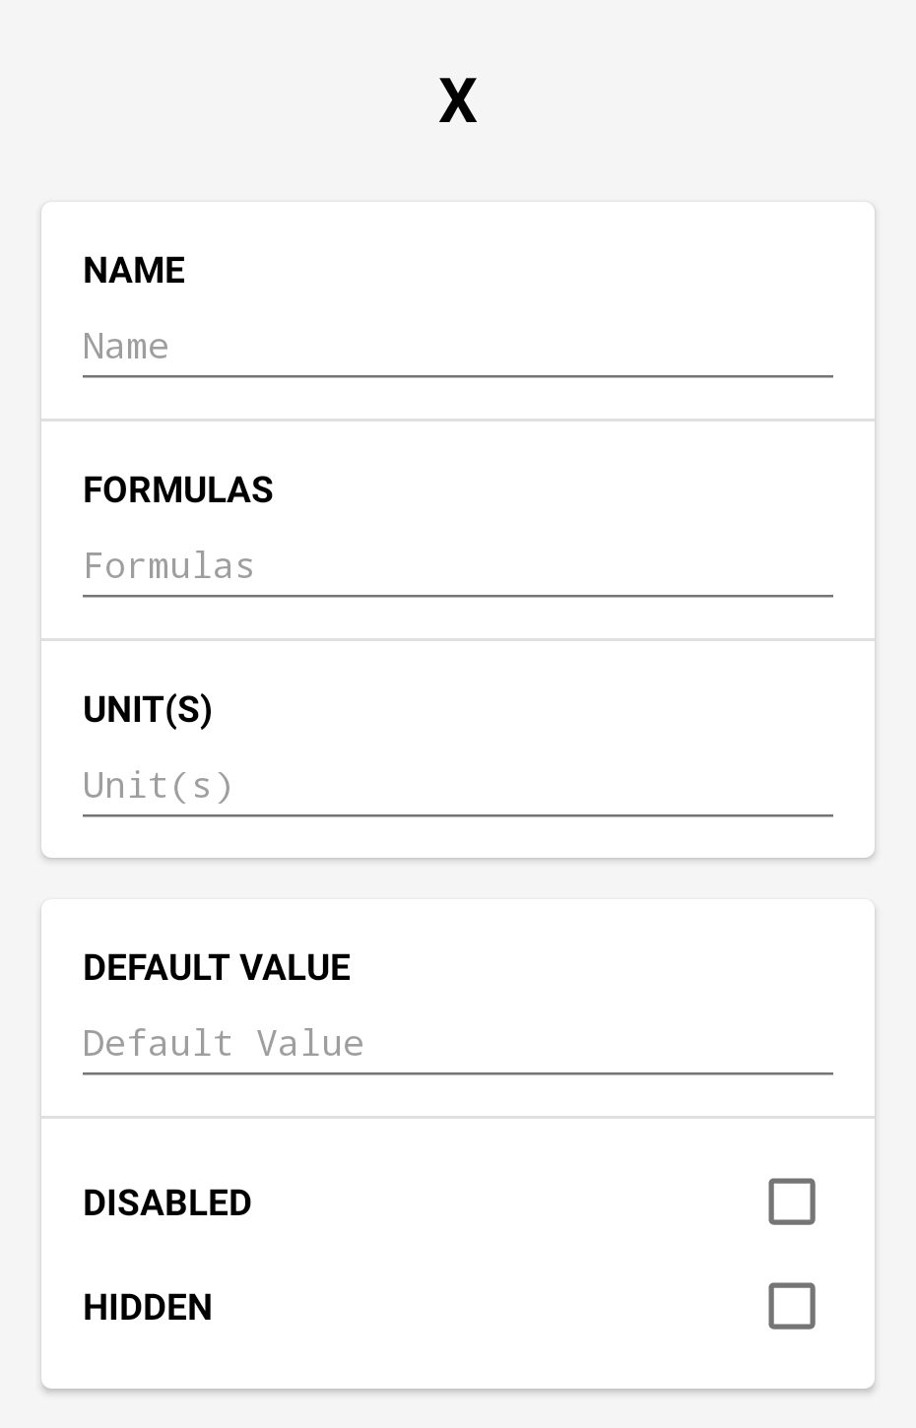
Task: Click the gray 'Unit(s)' placeholder text
Action: point(159,786)
